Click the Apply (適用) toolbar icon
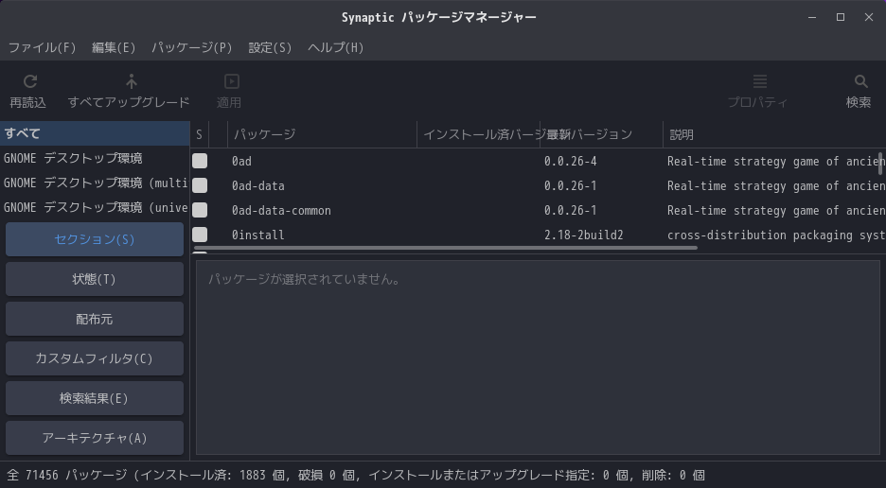 pos(231,82)
